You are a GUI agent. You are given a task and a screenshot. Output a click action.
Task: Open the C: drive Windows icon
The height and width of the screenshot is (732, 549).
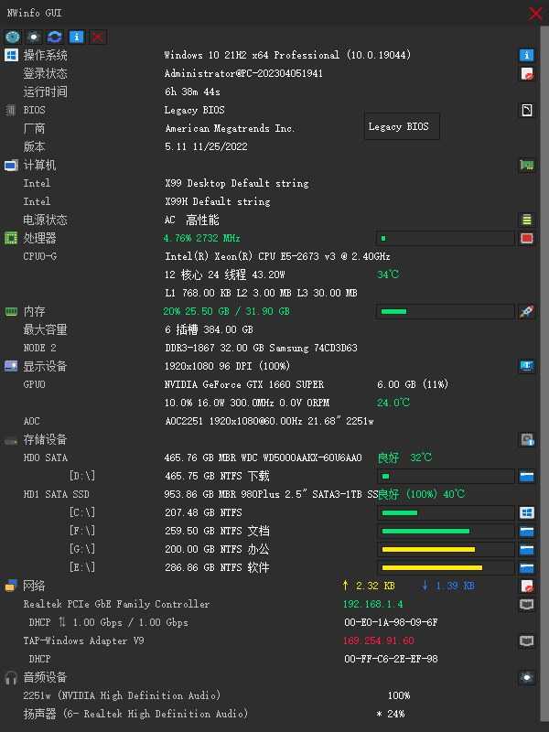click(x=526, y=512)
